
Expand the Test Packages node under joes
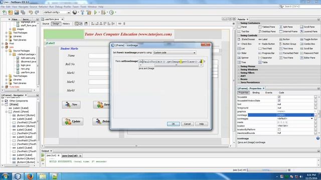pos(7,76)
